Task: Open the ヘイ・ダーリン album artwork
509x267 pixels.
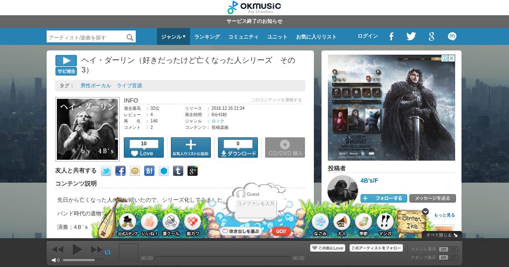Action: 87,129
